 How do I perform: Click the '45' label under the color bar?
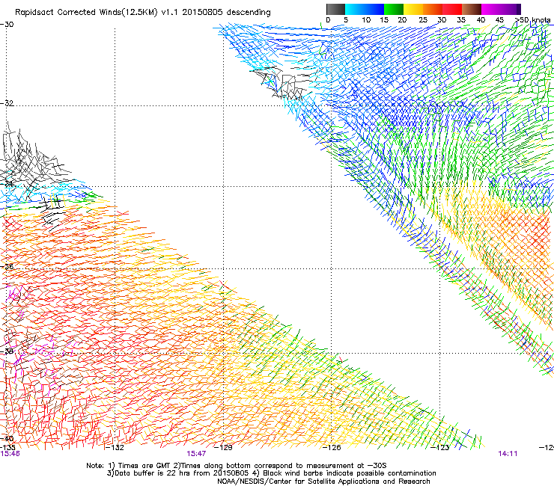(499, 20)
